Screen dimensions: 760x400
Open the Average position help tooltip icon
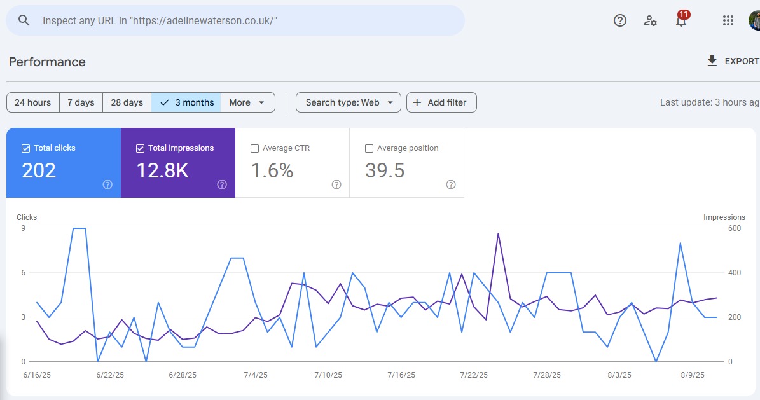point(450,184)
